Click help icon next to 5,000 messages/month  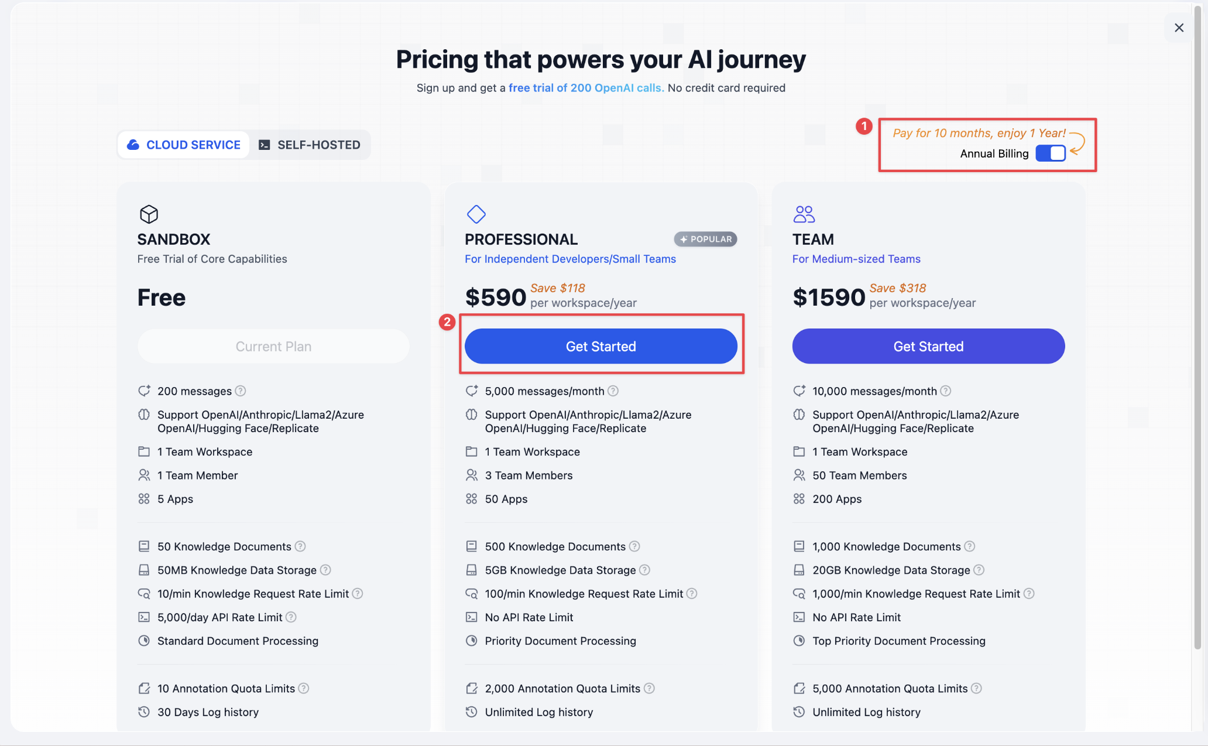click(613, 391)
